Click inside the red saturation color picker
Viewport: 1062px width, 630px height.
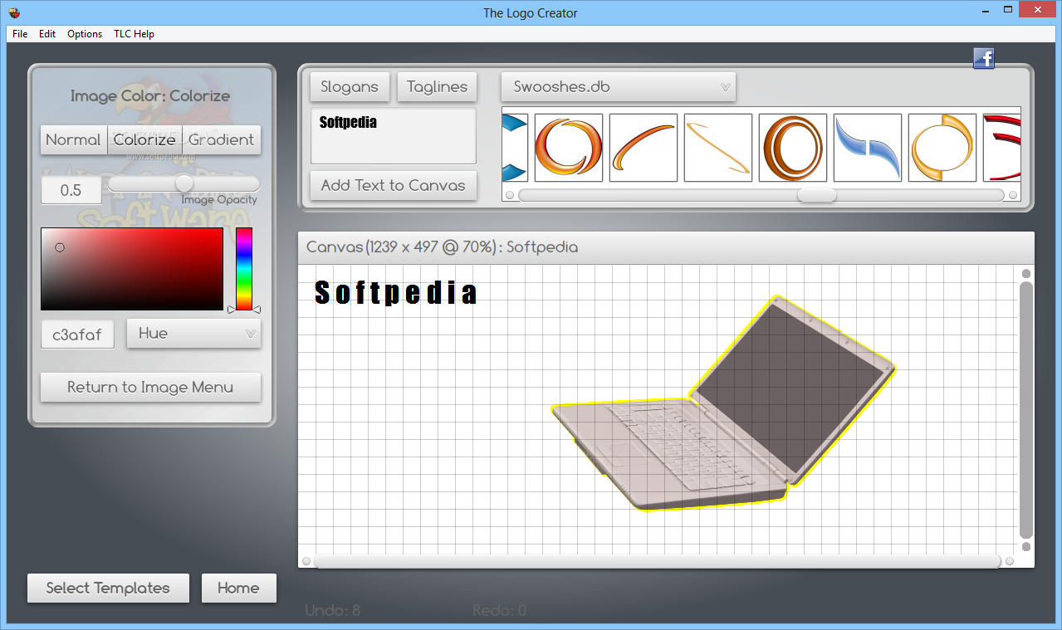132,269
